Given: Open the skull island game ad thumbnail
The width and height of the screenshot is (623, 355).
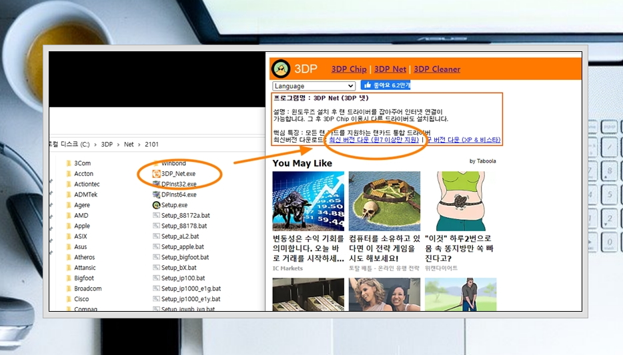Looking at the screenshot, I should [x=384, y=201].
